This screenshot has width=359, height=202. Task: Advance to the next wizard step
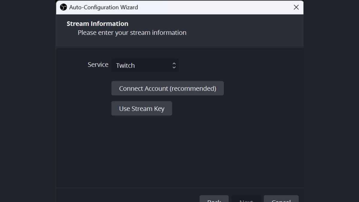coord(246,200)
